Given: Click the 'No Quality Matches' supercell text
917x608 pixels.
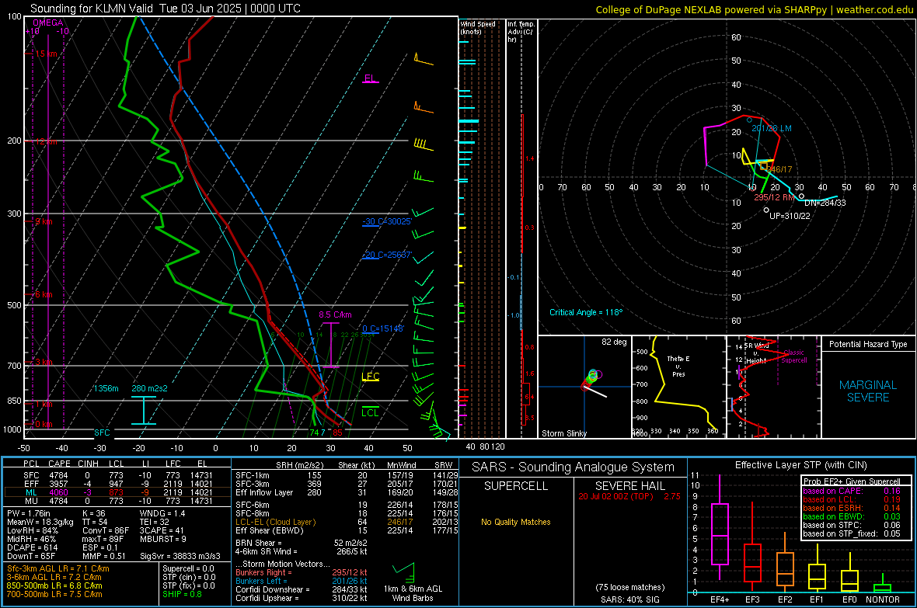Looking at the screenshot, I should point(516,522).
